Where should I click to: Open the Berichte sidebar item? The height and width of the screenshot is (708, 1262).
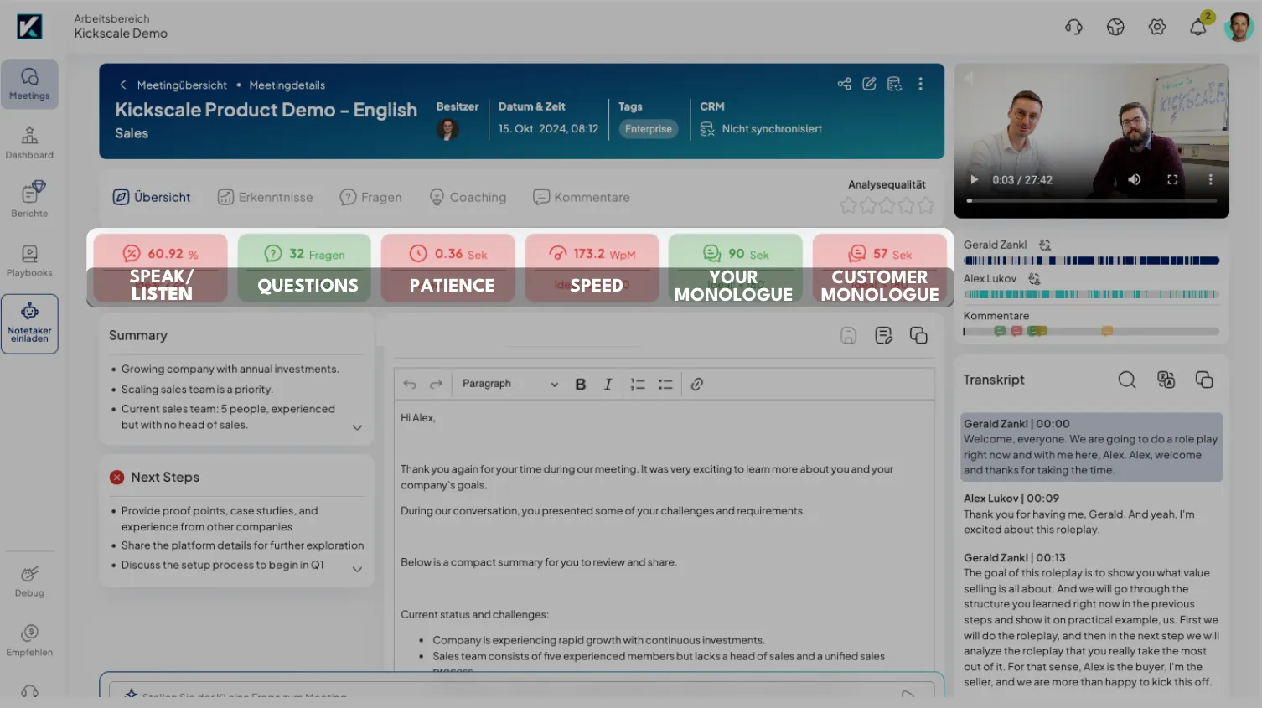(29, 199)
